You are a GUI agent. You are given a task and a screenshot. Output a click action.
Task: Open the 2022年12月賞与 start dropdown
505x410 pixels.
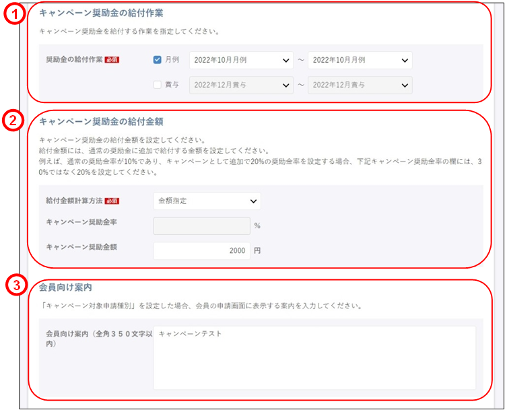(242, 86)
